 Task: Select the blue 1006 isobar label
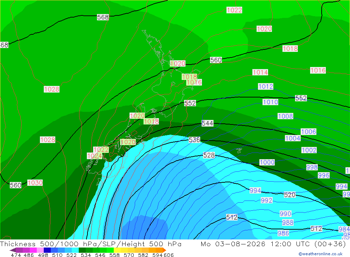[x=309, y=131]
